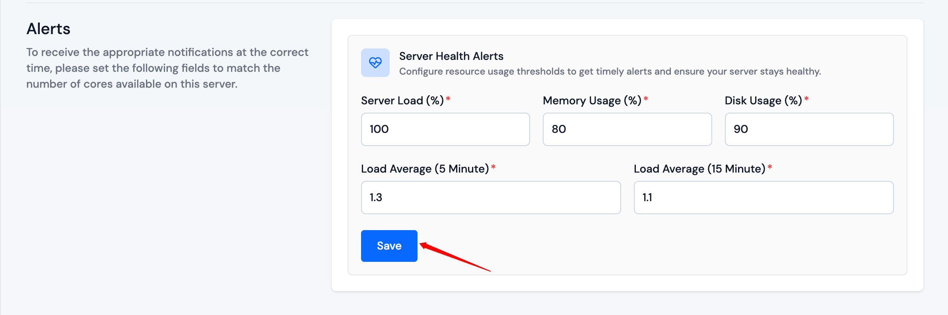
Task: Click the red asterisk beside Server Load
Action: pos(448,99)
